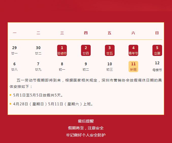Select date 12 母亲节 in calendar
Viewport: 172px width, 143px height.
(x=157, y=66)
